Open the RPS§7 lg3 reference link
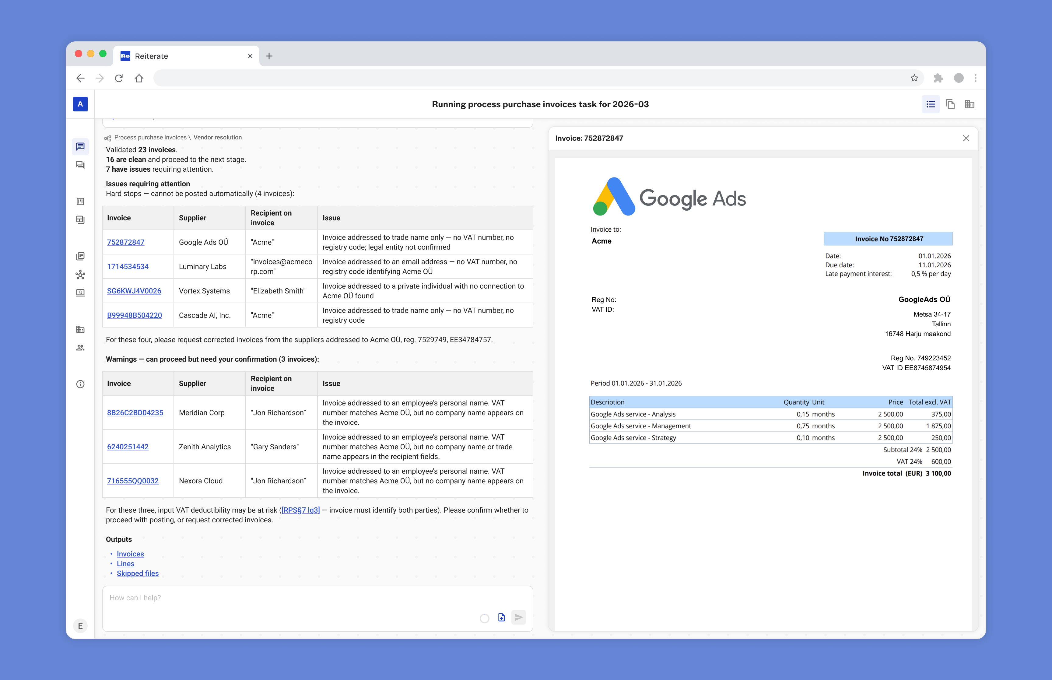The height and width of the screenshot is (680, 1052). [301, 510]
